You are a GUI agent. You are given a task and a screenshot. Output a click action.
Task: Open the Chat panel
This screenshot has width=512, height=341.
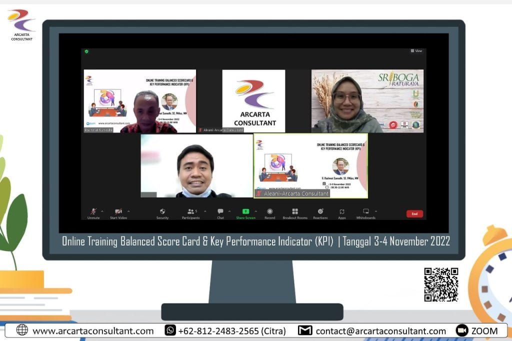(220, 212)
